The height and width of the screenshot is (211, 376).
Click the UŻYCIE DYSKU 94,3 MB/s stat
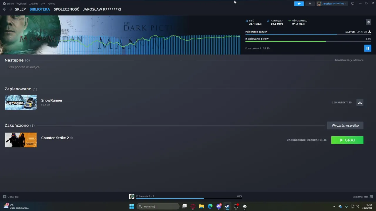coord(298,22)
